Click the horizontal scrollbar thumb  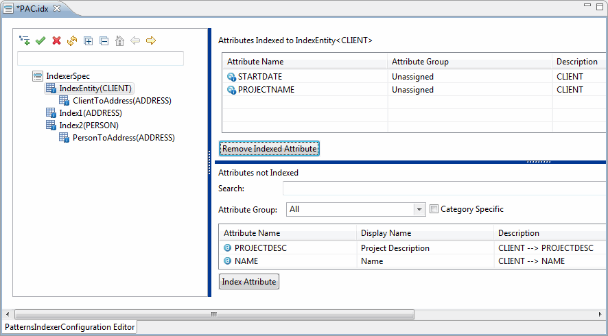[214, 314]
